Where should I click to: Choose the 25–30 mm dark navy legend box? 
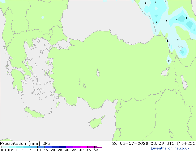click(x=62, y=147)
